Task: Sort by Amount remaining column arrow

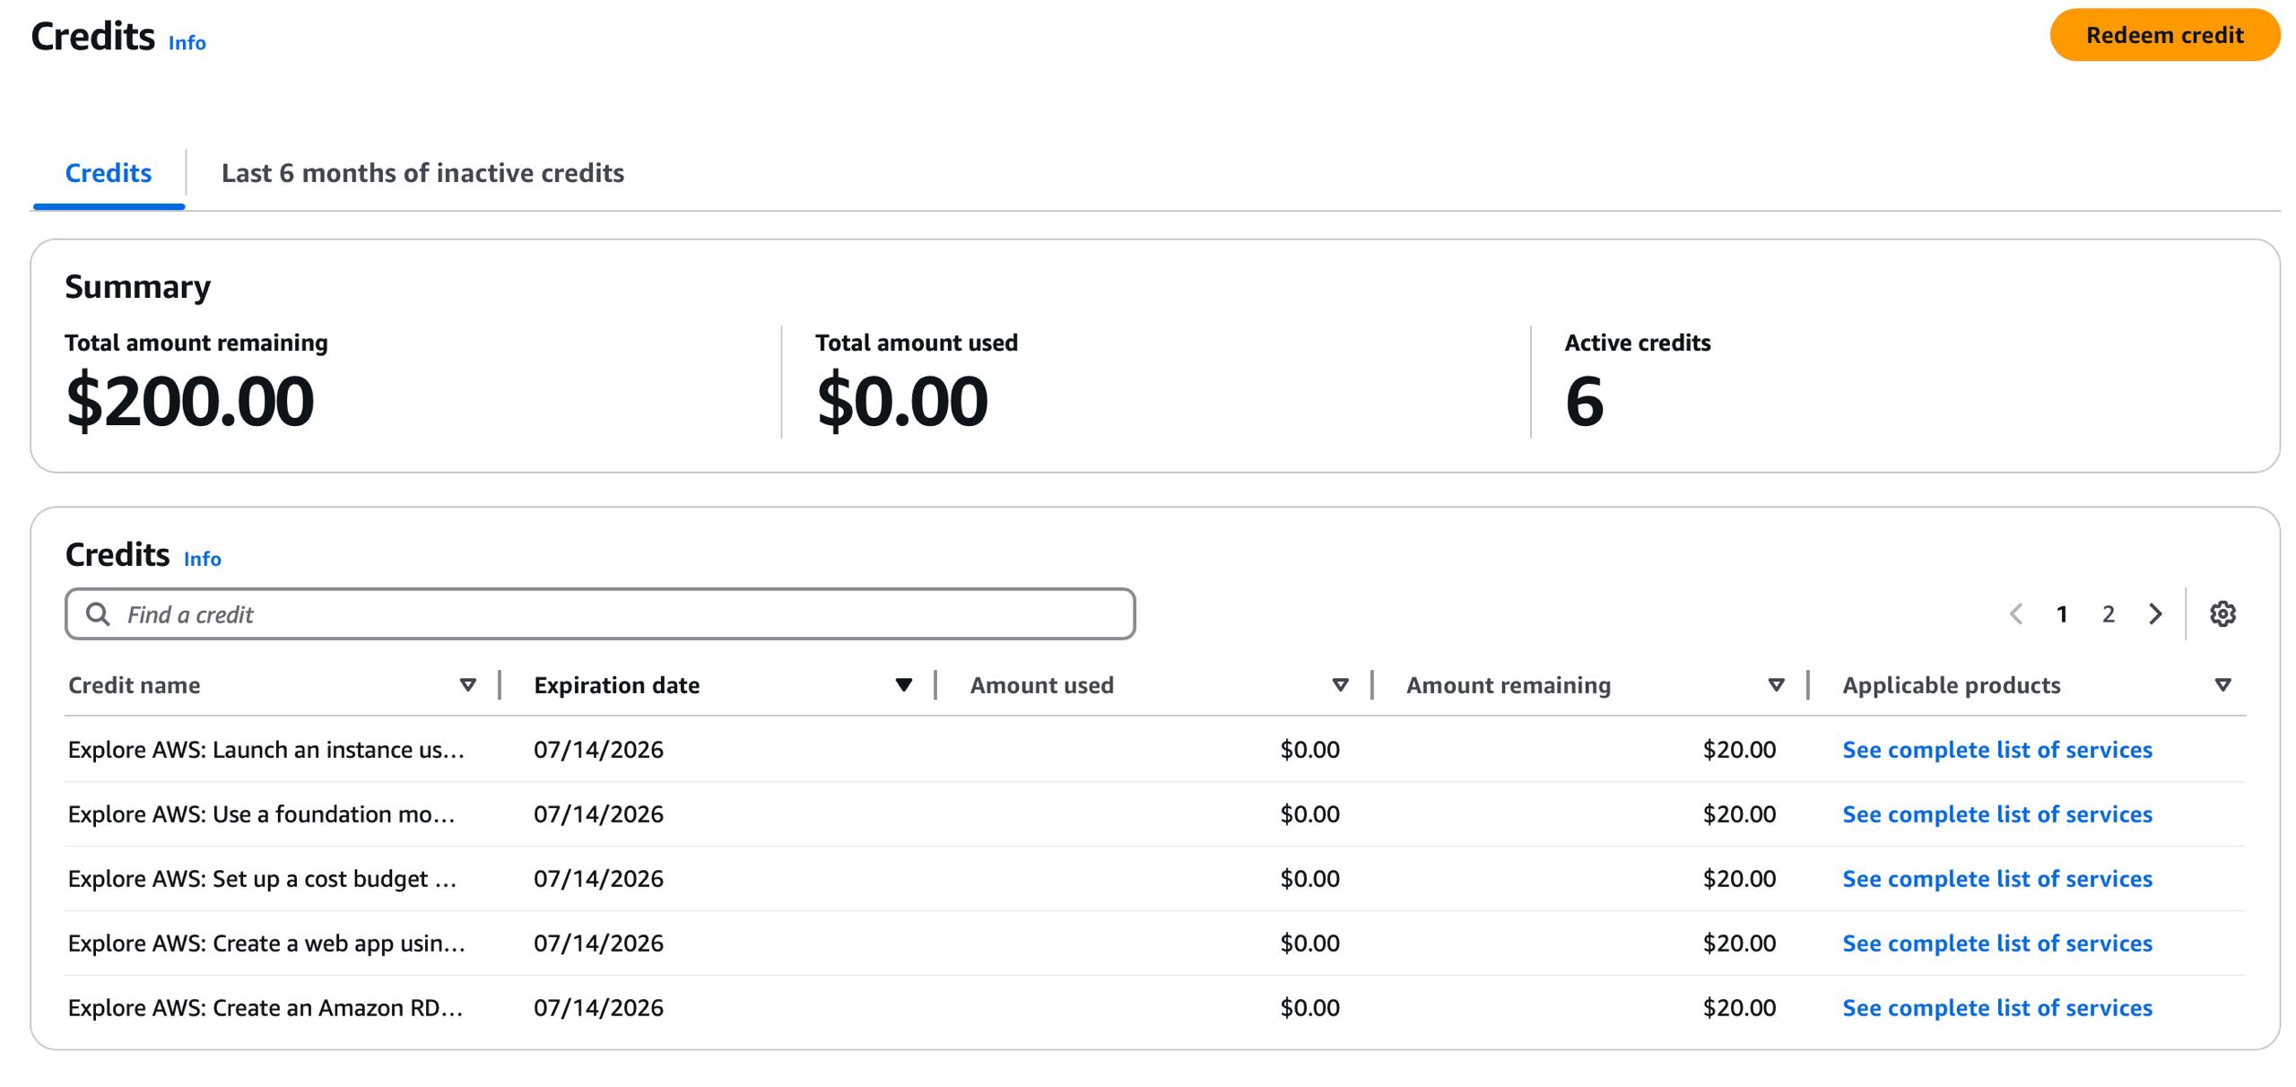Action: [1776, 685]
